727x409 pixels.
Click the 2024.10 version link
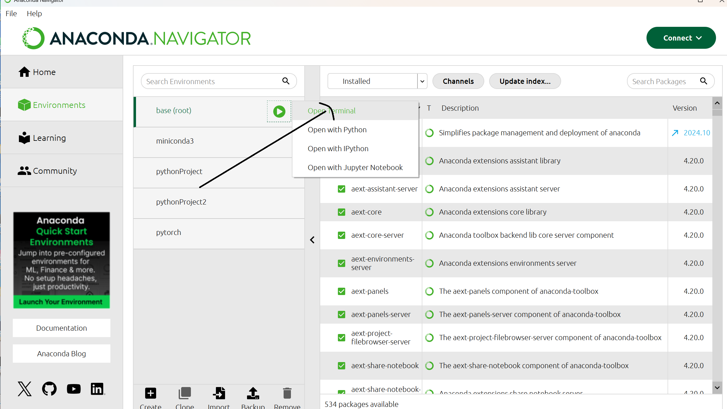tap(697, 133)
